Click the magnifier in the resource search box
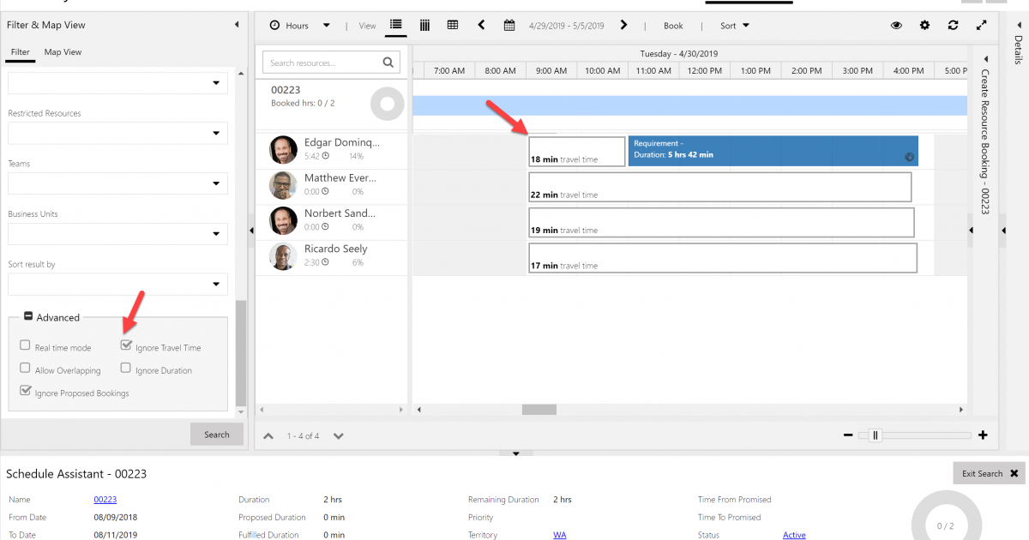Screen dimensions: 1029x540 click(388, 62)
